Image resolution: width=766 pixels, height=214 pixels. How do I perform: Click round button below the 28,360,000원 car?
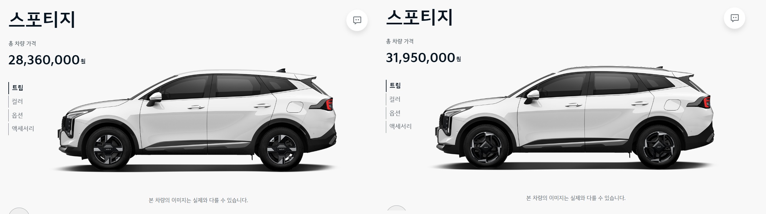coord(19,211)
